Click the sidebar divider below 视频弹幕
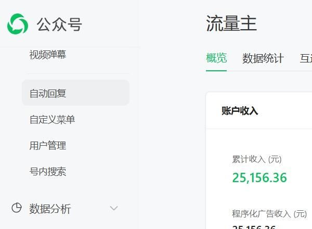 coord(77,73)
